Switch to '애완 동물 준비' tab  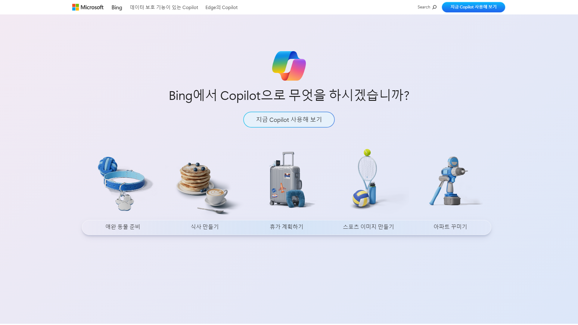tap(123, 227)
